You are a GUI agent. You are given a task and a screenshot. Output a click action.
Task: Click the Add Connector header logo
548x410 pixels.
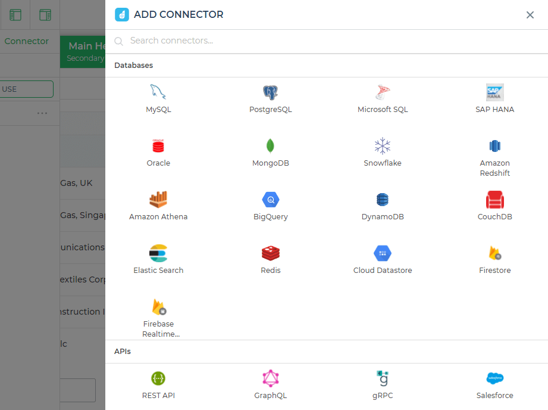(122, 14)
